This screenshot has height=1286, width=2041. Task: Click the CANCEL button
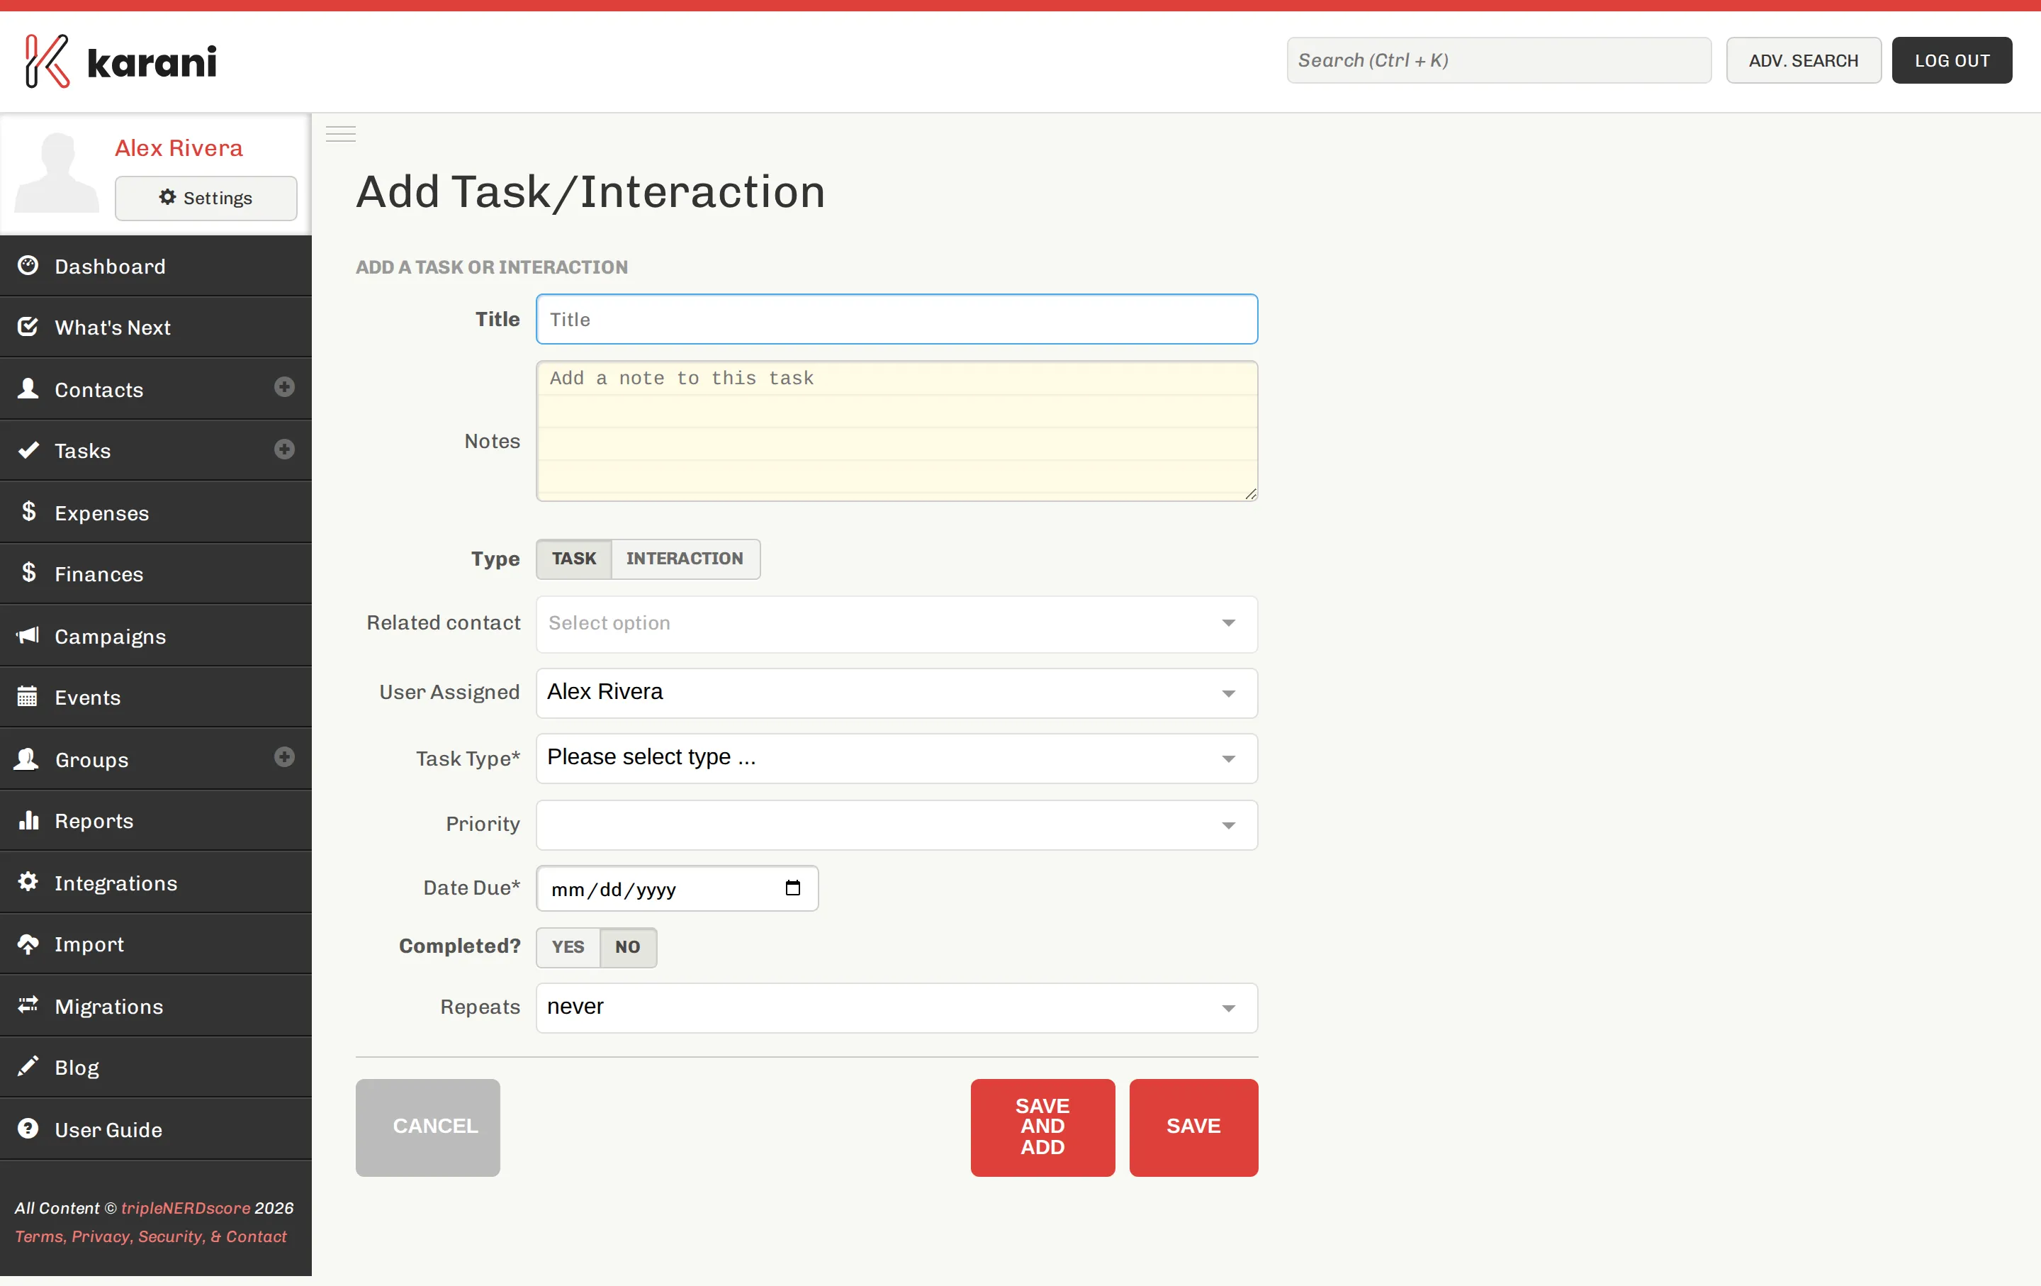428,1126
